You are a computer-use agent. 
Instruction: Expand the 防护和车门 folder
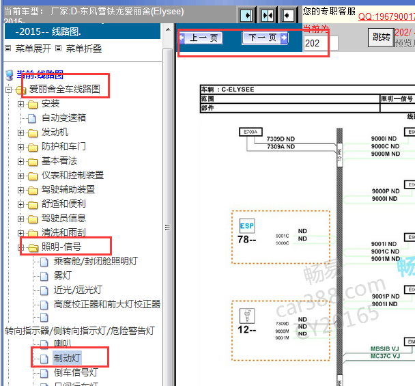(x=20, y=147)
